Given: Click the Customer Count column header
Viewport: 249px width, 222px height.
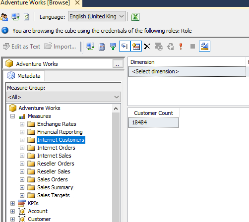Looking at the screenshot, I should point(153,113).
